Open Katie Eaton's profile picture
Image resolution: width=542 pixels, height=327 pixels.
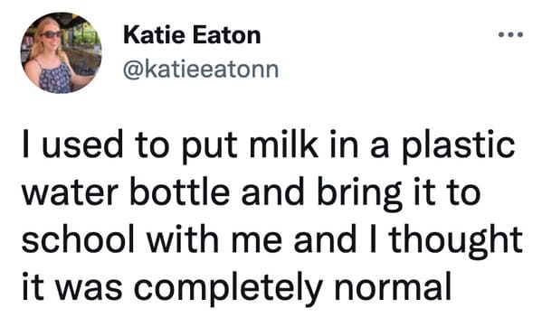62,52
